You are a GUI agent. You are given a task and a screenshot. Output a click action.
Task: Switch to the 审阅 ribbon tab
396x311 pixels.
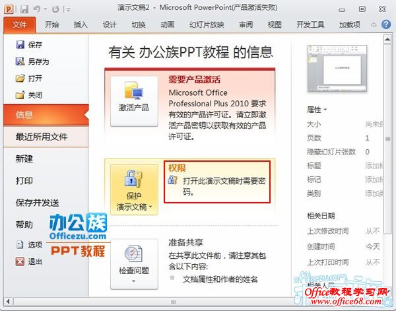click(246, 24)
